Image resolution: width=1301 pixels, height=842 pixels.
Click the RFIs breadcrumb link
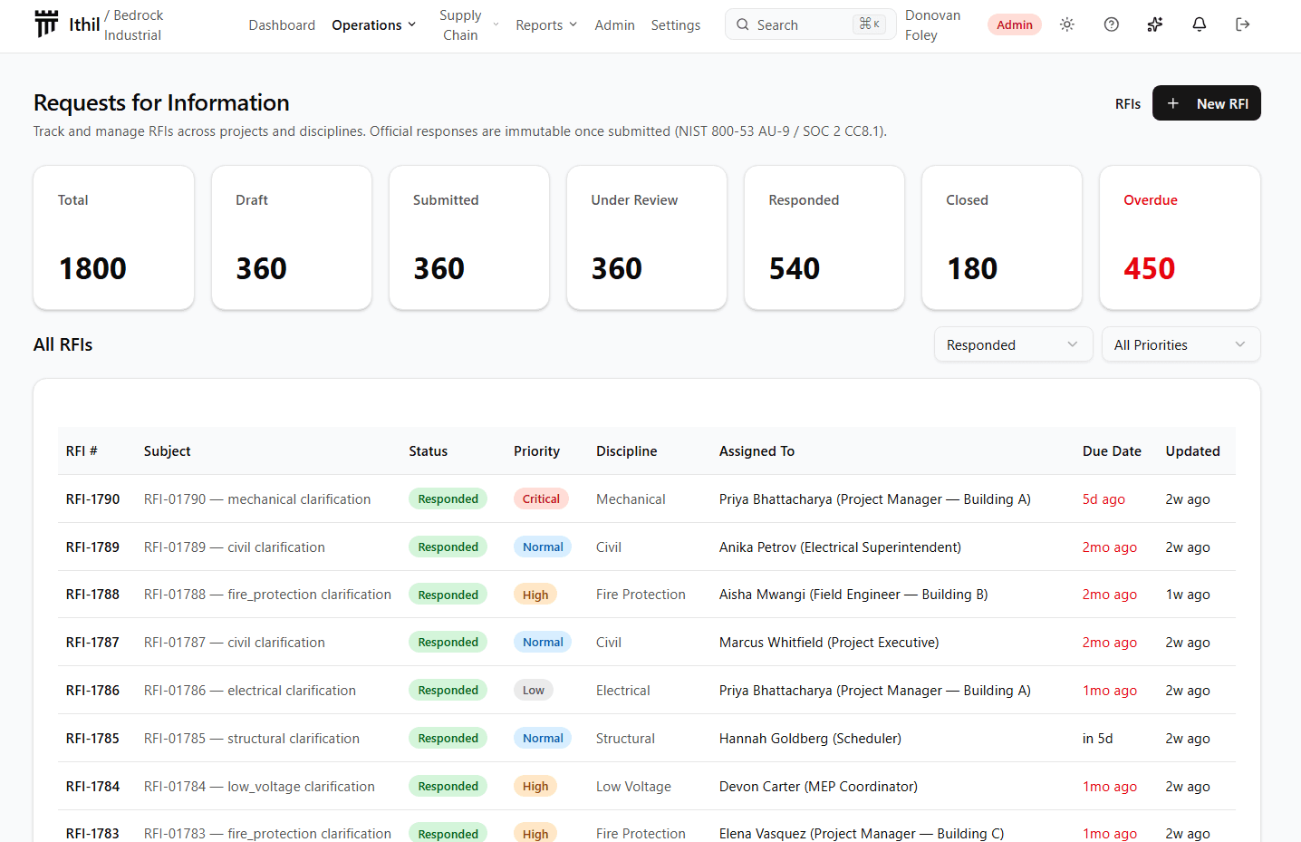coord(1128,104)
